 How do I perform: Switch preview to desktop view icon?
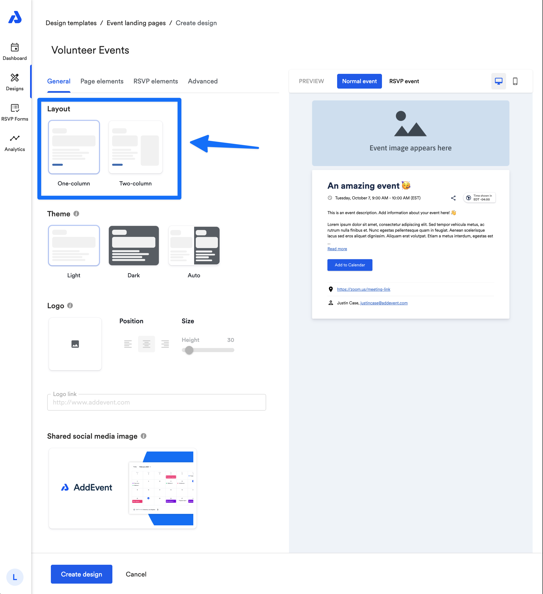[498, 81]
